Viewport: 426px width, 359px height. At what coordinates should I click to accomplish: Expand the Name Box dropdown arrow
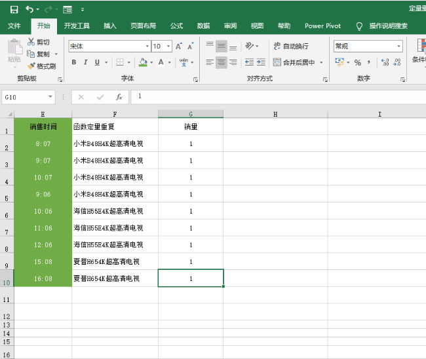point(50,97)
